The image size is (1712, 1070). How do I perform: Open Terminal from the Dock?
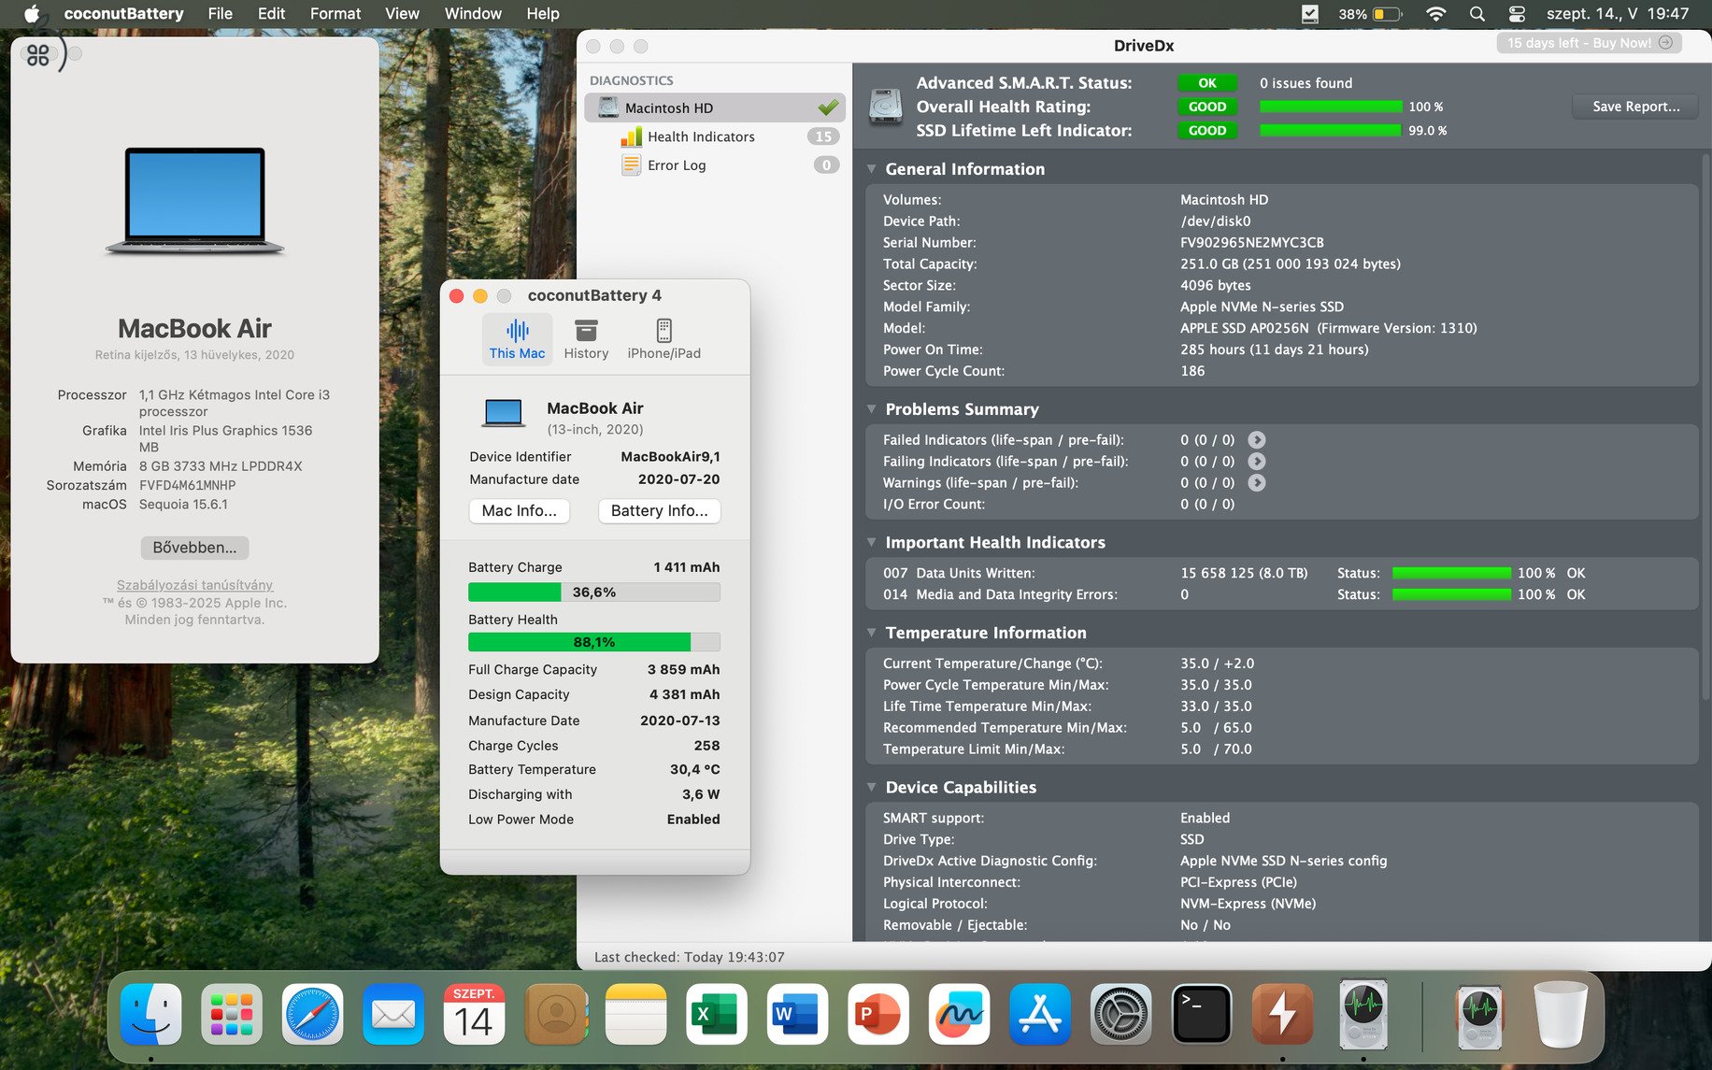(1202, 1015)
